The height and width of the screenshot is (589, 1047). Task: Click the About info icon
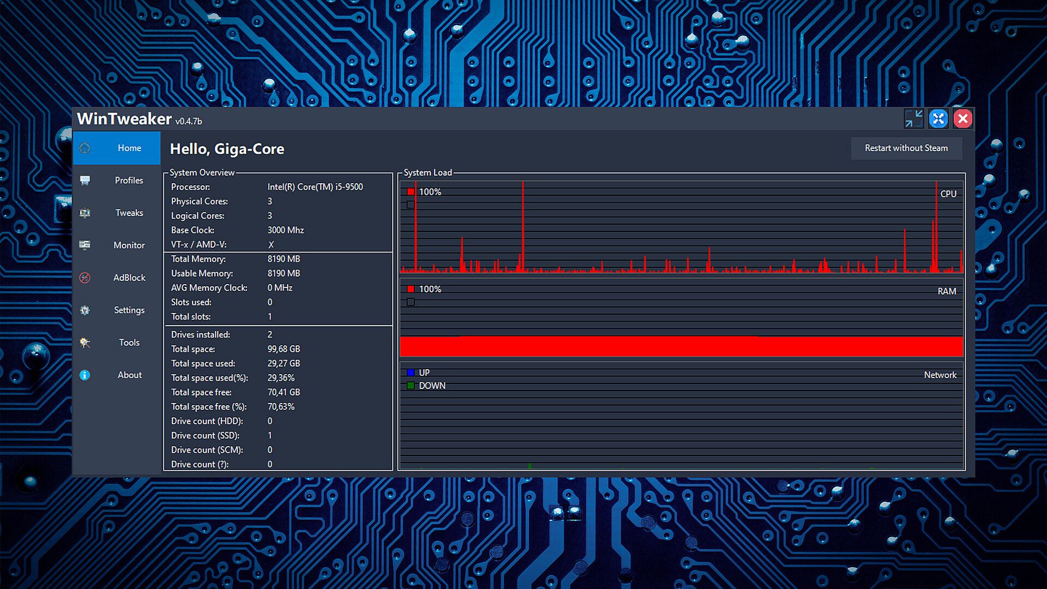coord(85,375)
